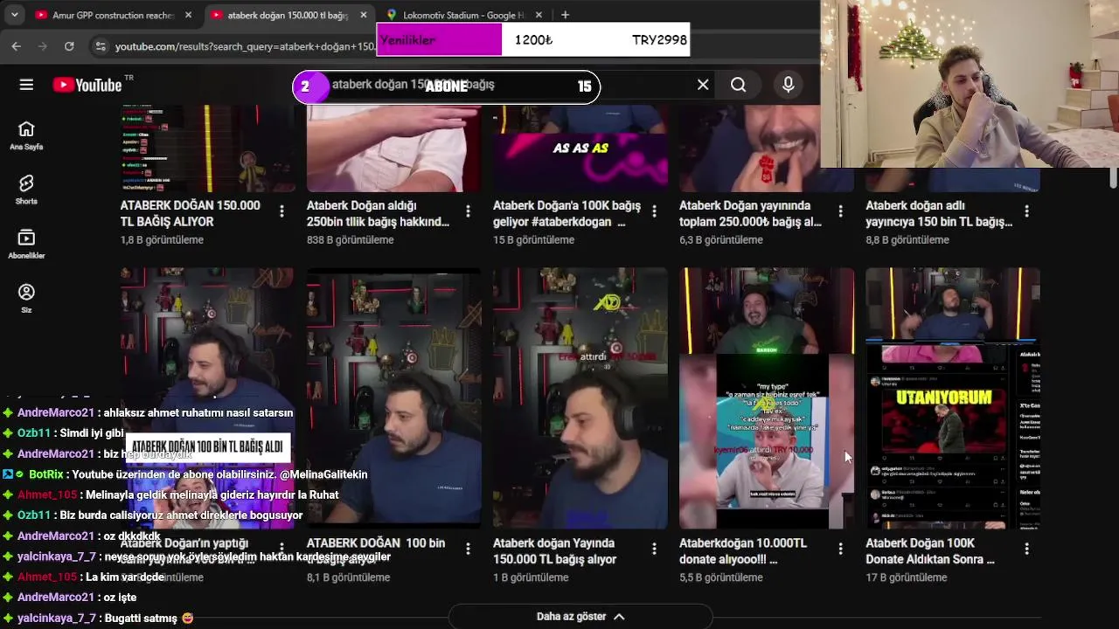Open video Ataberk doğan Yayında 150.000 TL bağış

554,551
